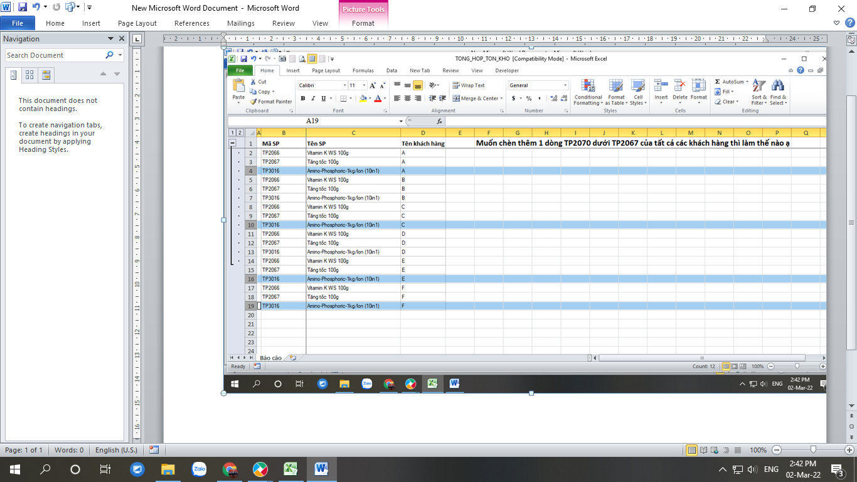Switch to Word's Review tab
The image size is (857, 482).
284,23
